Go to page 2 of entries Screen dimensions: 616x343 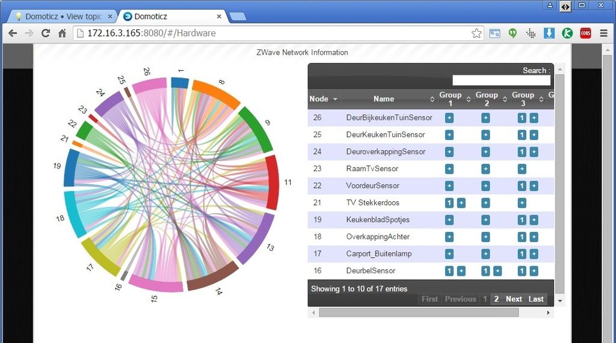(496, 299)
